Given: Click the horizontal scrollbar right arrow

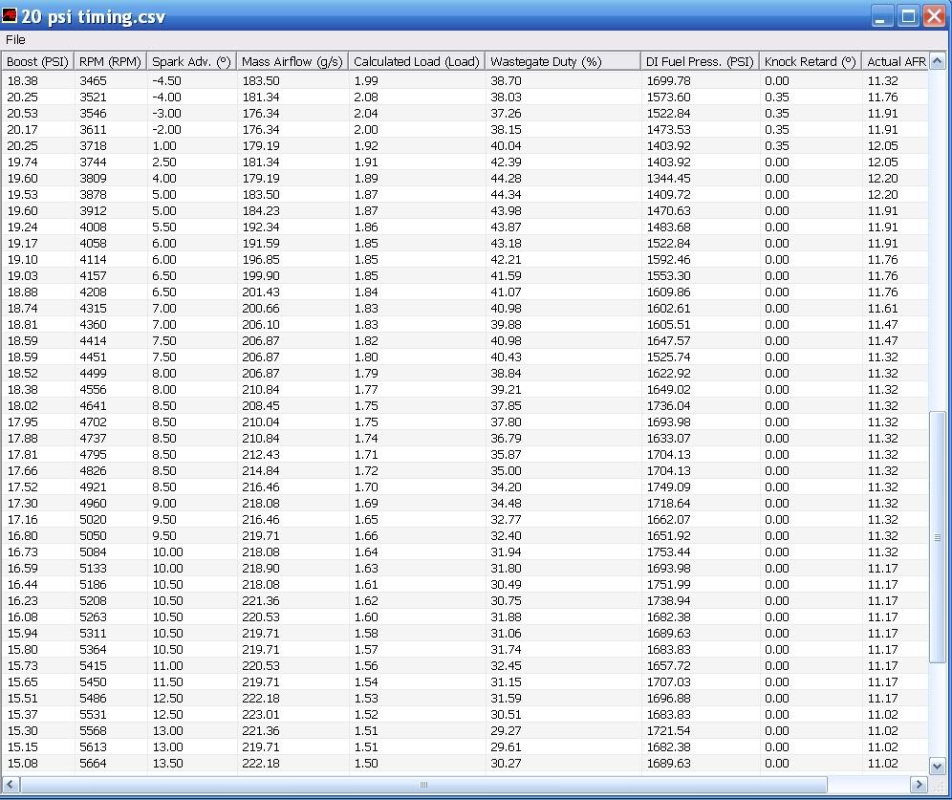Looking at the screenshot, I should [919, 785].
